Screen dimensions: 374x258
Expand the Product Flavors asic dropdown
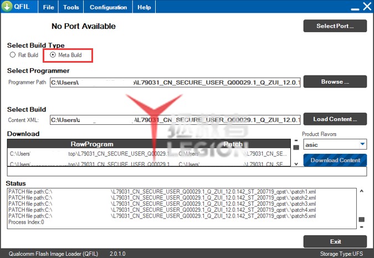[x=362, y=144]
